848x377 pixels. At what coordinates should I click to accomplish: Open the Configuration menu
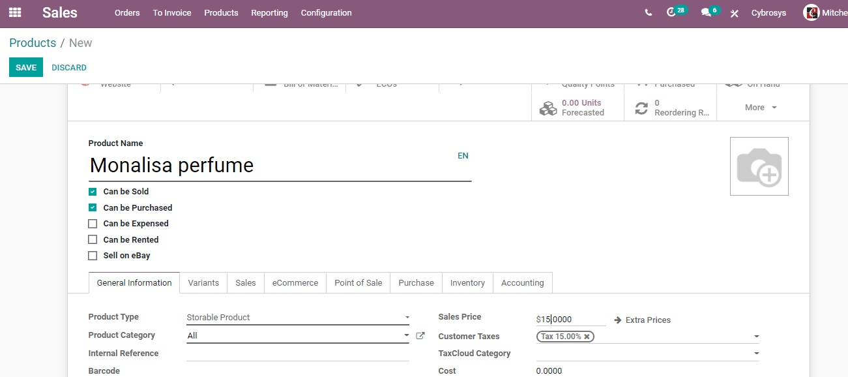coord(326,13)
